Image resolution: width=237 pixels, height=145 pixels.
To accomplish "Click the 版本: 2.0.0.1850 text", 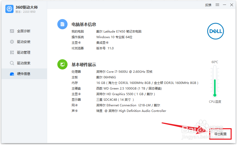I will click(x=25, y=12).
